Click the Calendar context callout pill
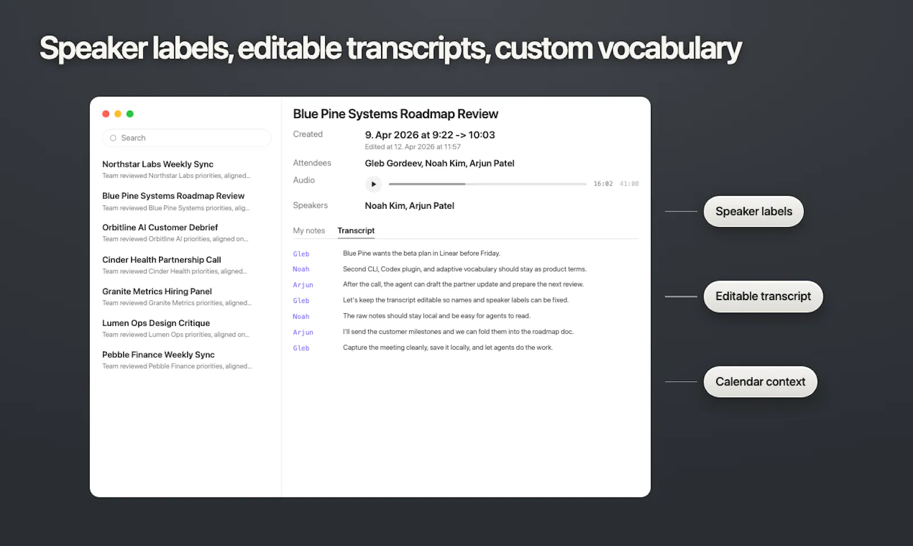The image size is (913, 546). click(x=760, y=382)
